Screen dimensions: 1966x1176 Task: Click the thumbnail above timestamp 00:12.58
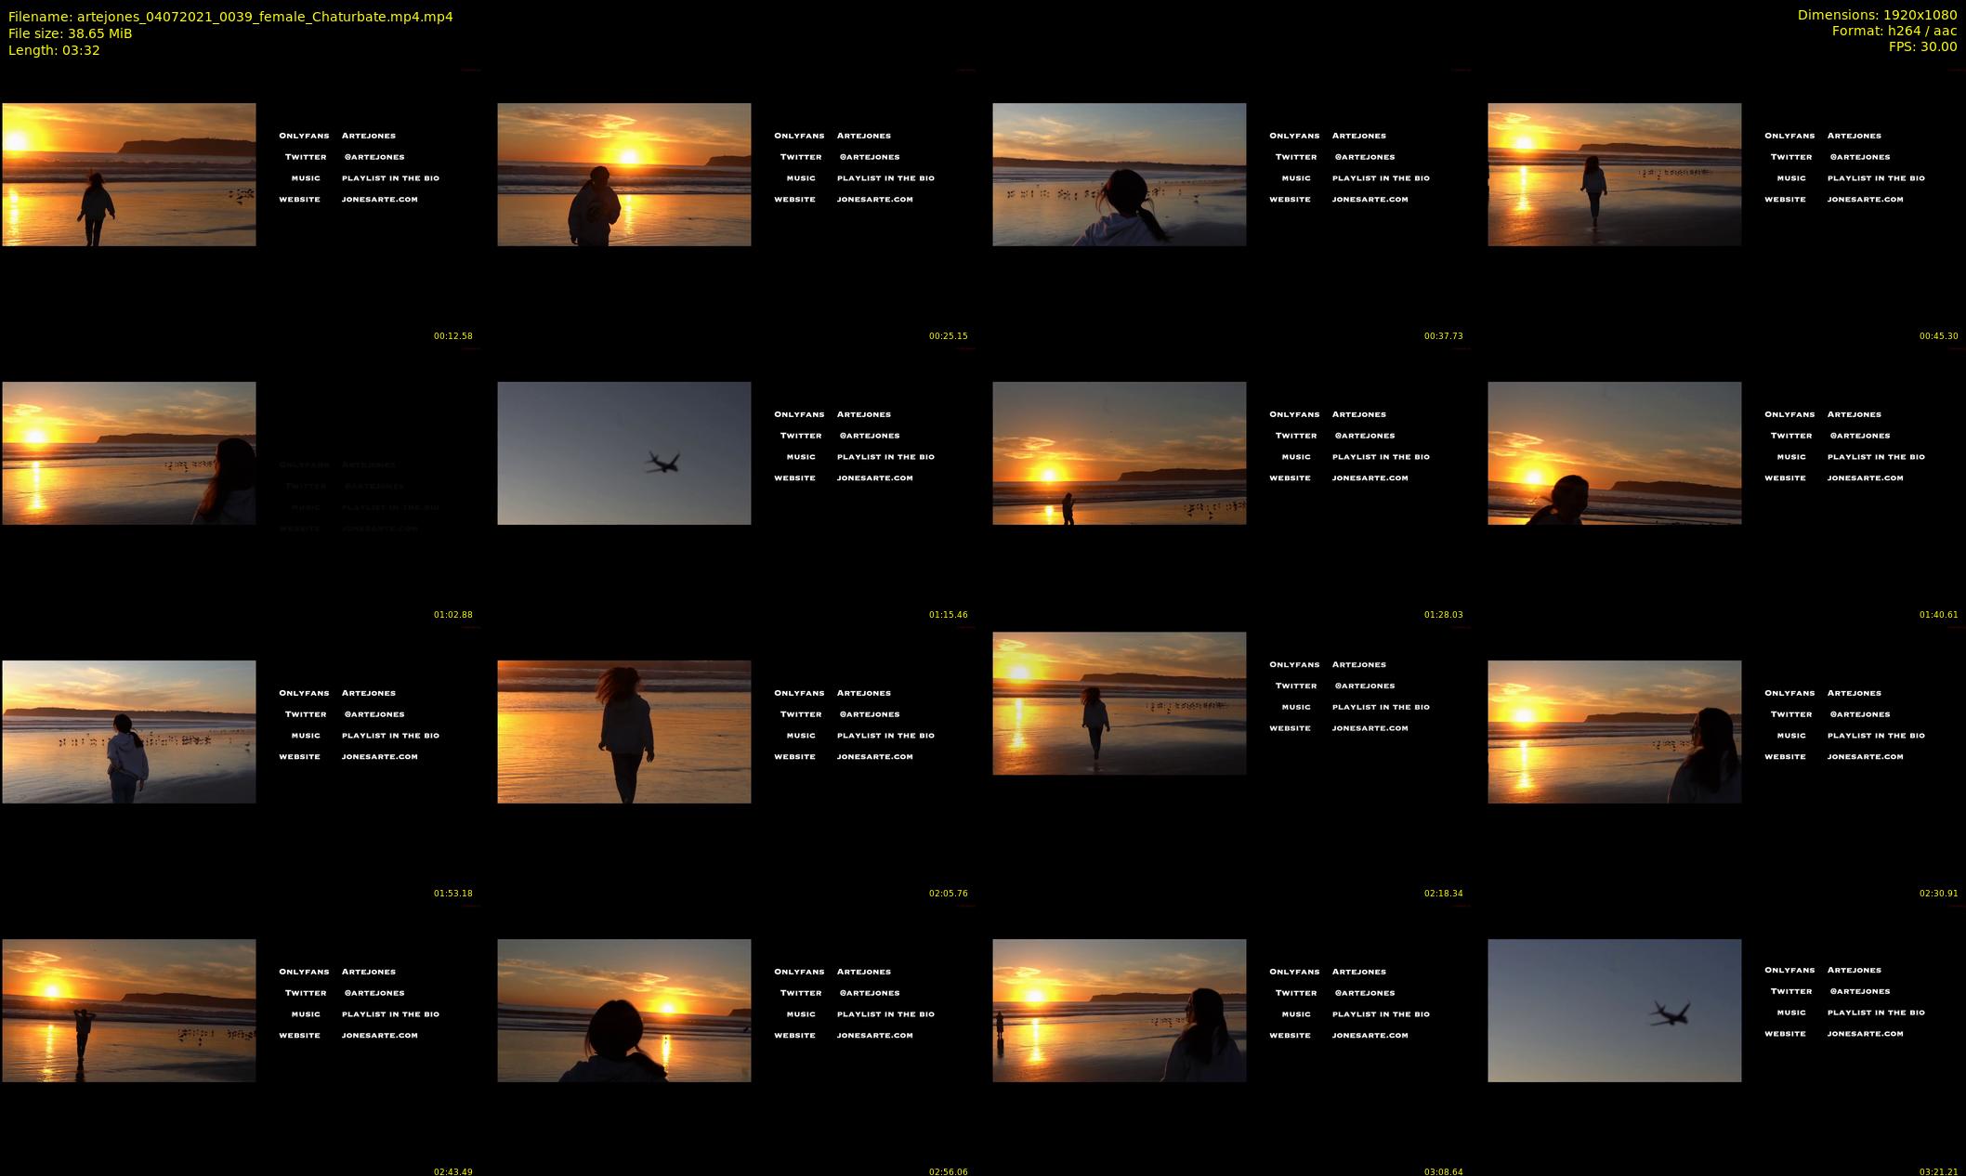click(x=129, y=175)
